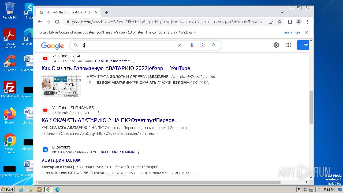Click the taskbar clock showing 5:12 PM
This screenshot has width=343, height=193.
click(x=329, y=190)
